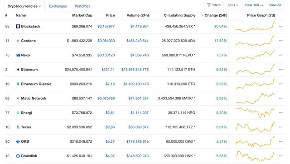Click the Blockstack coin logo icon

(18, 26)
